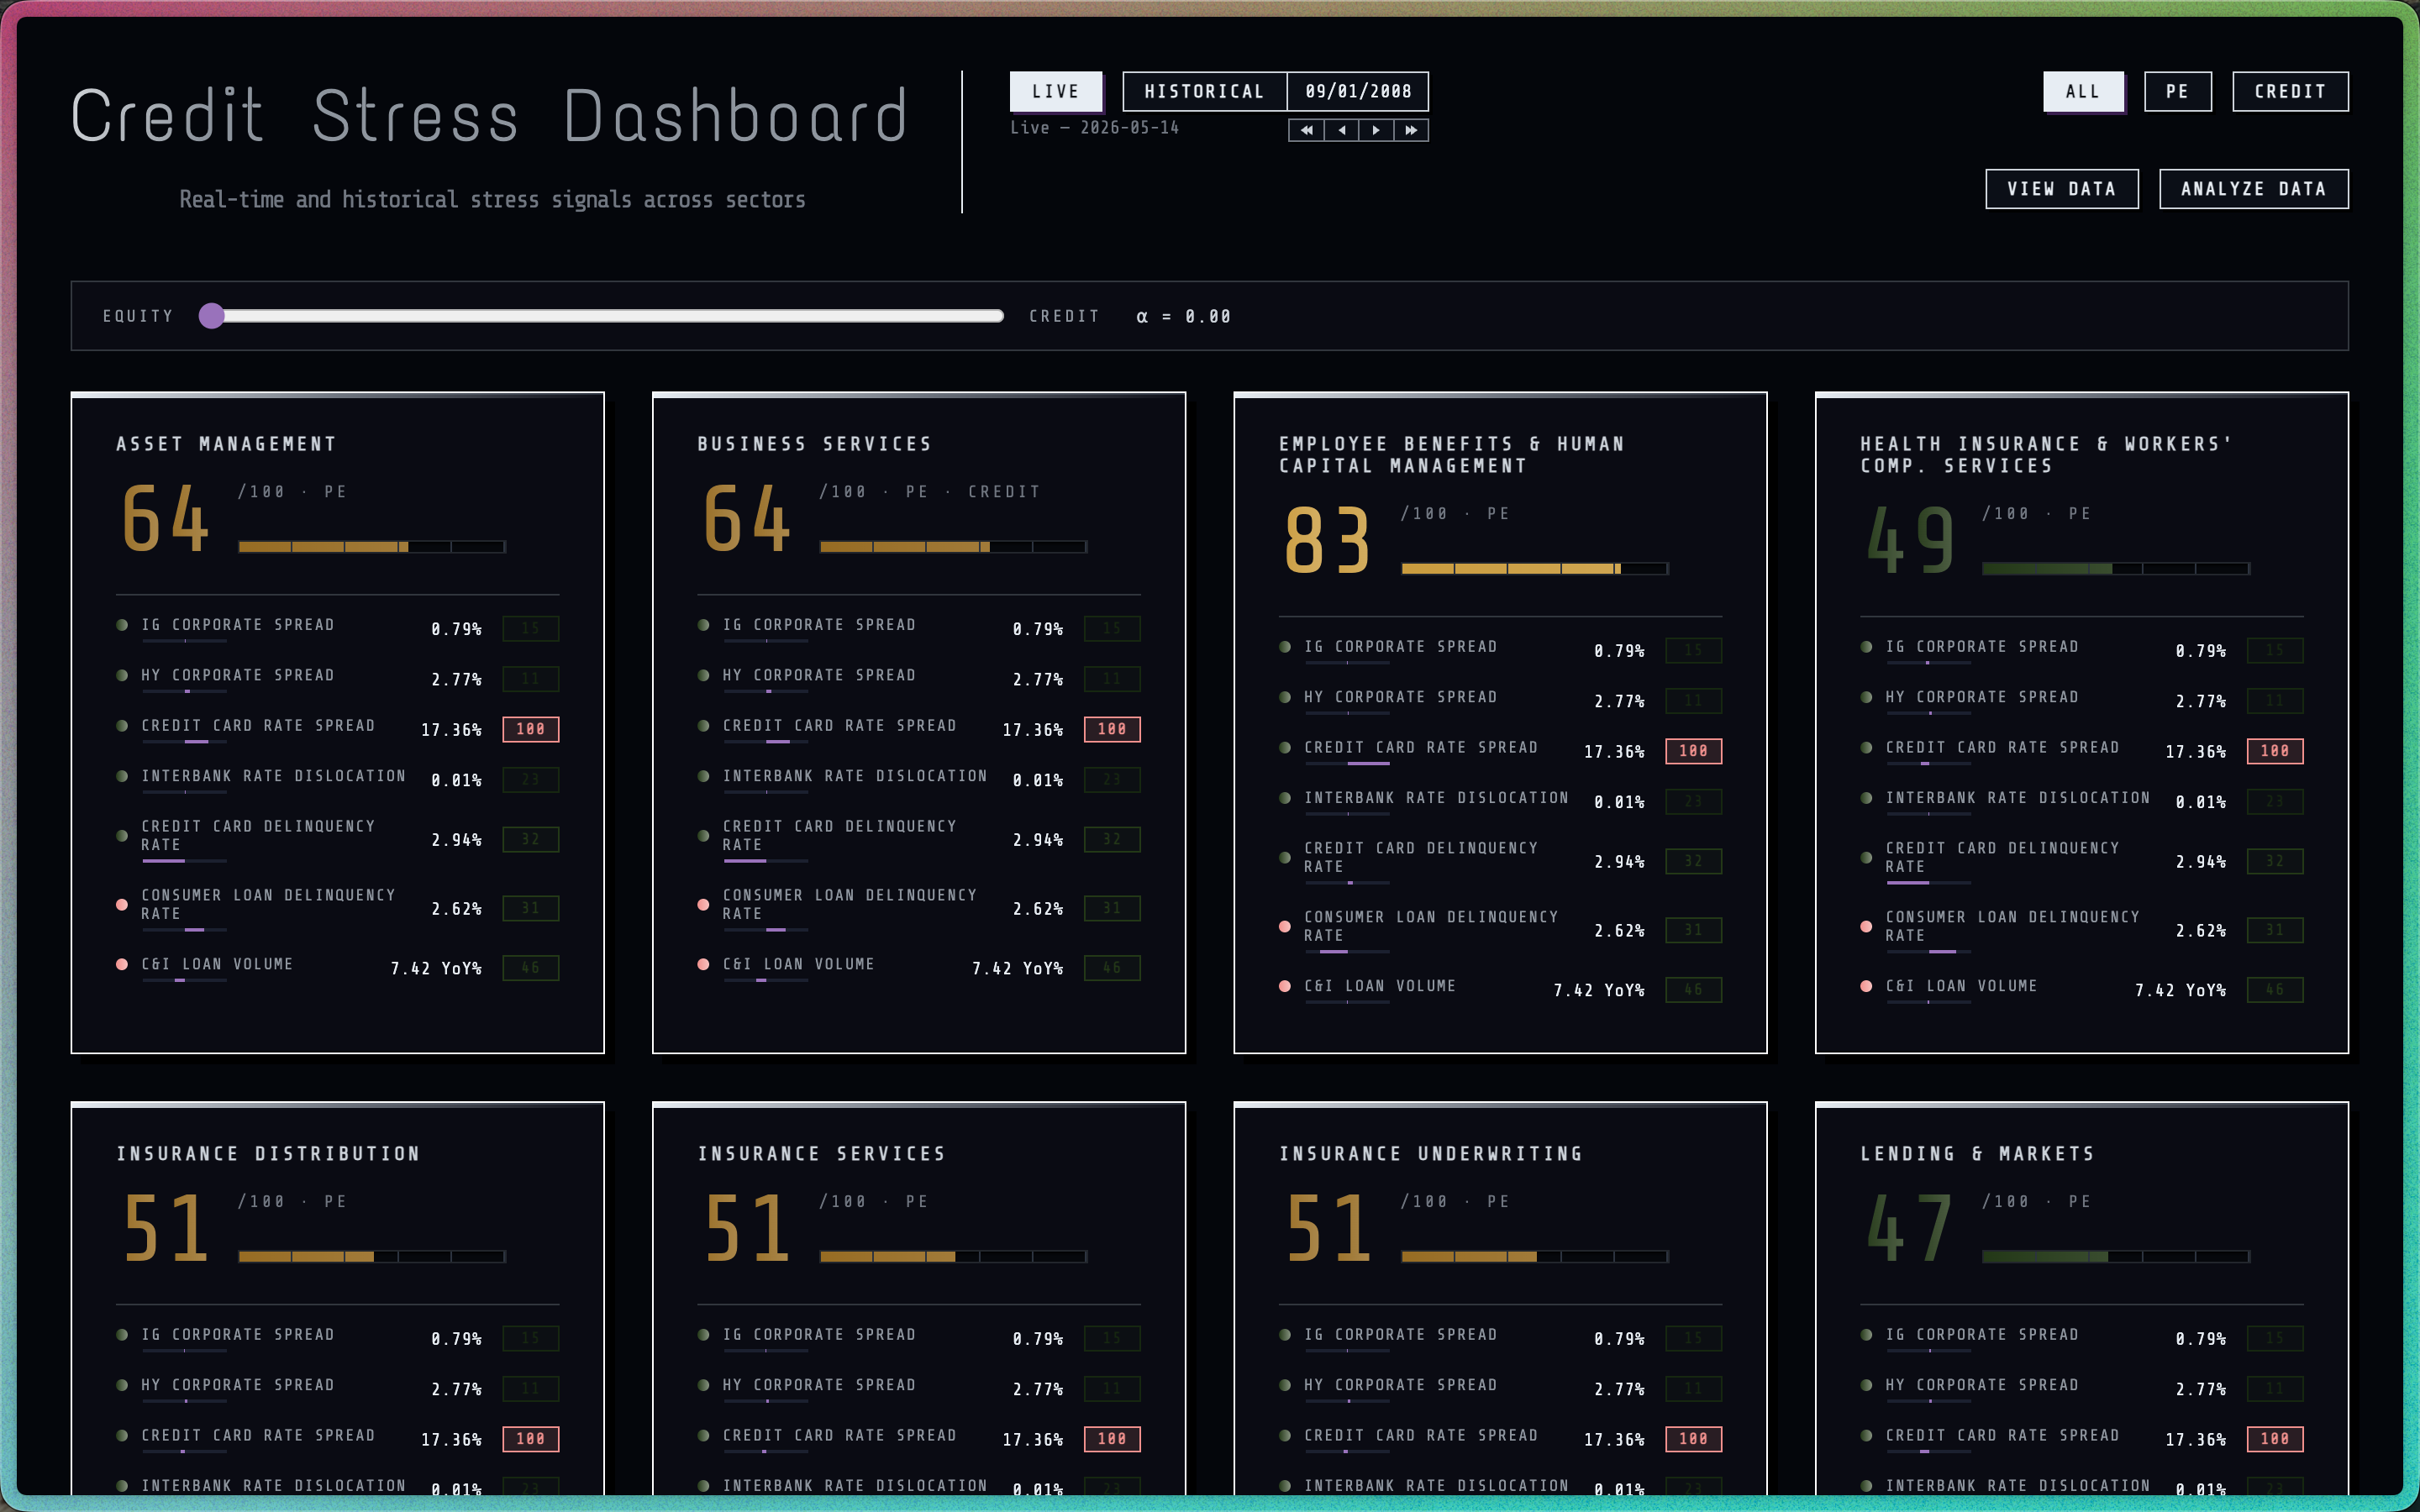Image resolution: width=2420 pixels, height=1512 pixels.
Task: Switch to HISTORICAL mode
Action: (1204, 91)
